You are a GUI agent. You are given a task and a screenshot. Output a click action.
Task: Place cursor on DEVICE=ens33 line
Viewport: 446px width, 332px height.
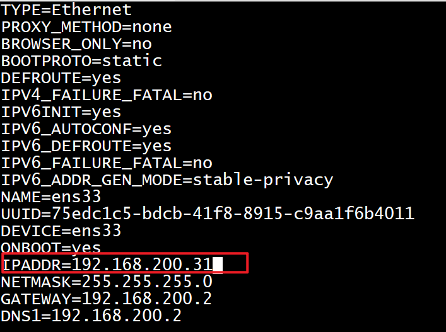pos(61,231)
